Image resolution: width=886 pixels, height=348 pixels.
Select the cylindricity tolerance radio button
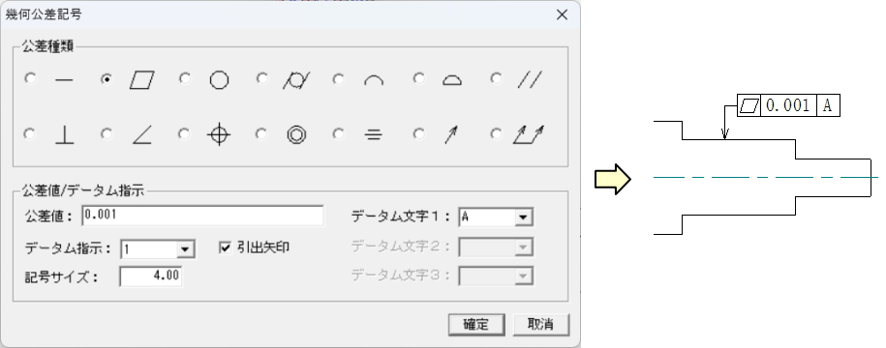(261, 78)
